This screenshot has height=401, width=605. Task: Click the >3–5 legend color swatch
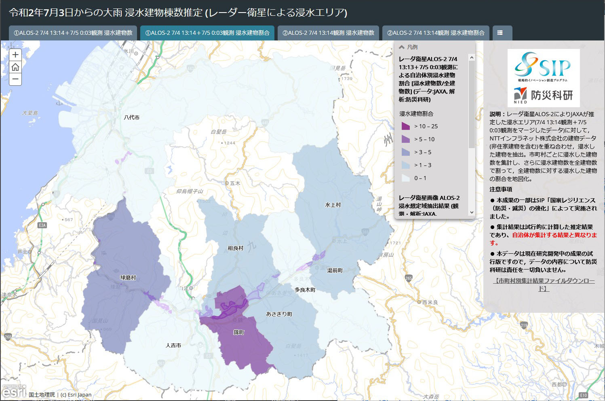coord(405,152)
